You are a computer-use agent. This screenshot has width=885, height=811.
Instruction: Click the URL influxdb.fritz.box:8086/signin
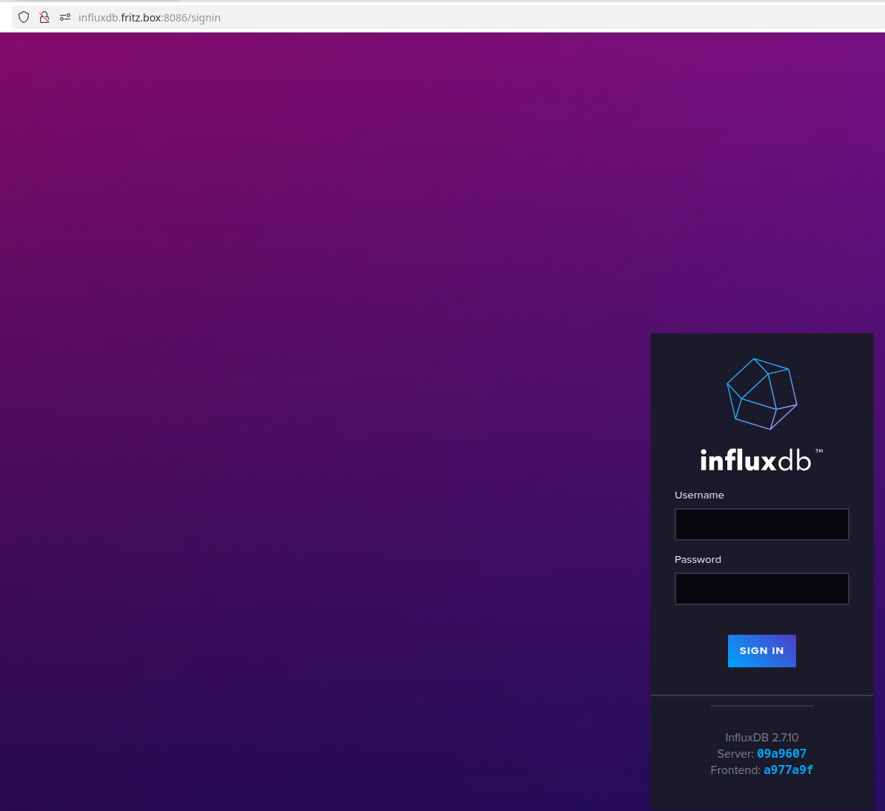pyautogui.click(x=150, y=18)
